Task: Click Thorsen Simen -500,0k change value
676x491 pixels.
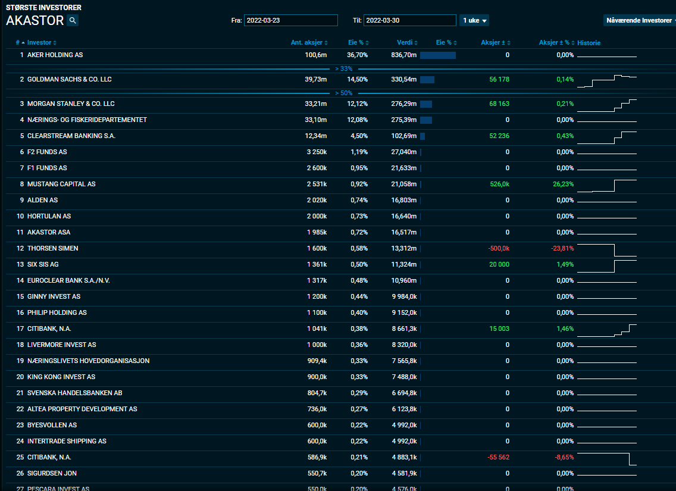Action: [x=499, y=248]
